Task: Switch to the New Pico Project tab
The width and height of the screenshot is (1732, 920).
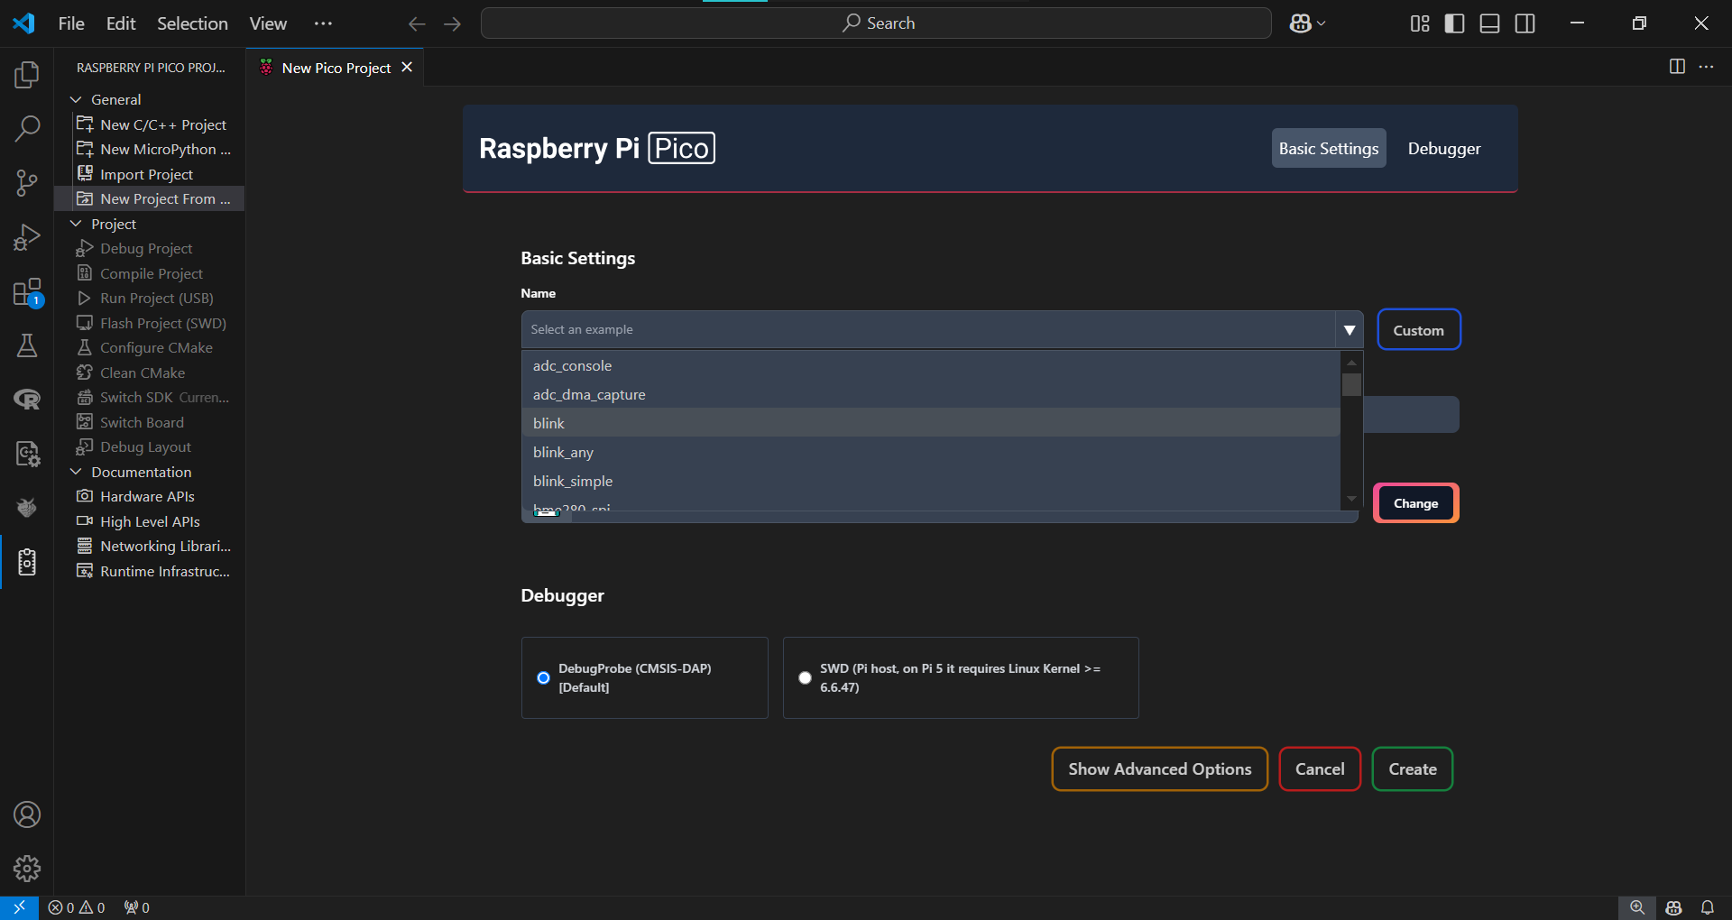Action: point(336,68)
